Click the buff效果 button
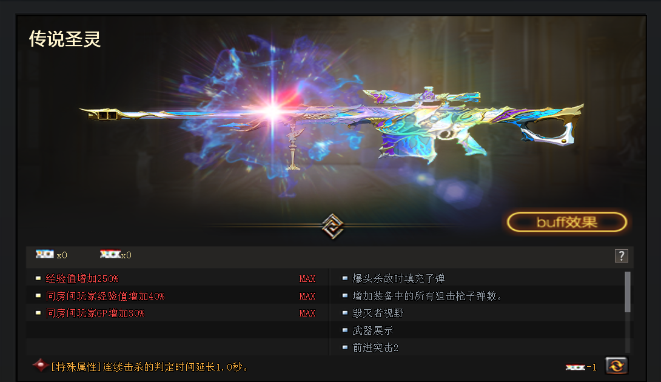The image size is (661, 382). tap(567, 222)
